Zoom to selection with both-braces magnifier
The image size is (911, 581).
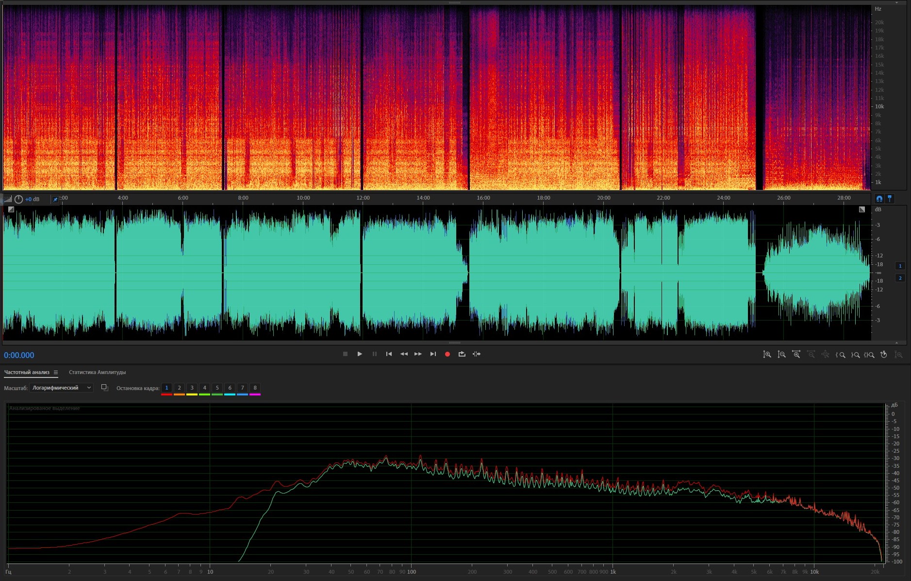tap(869, 355)
